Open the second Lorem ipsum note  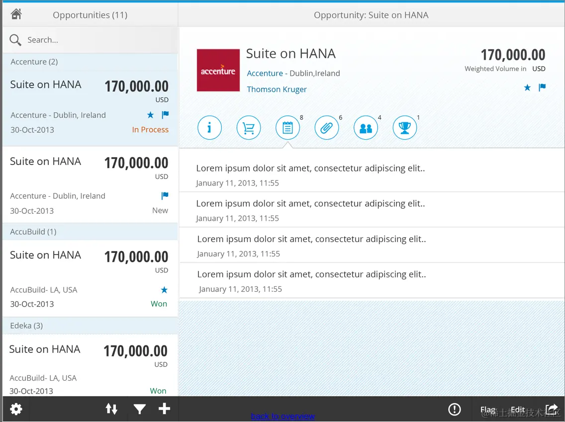(x=372, y=210)
